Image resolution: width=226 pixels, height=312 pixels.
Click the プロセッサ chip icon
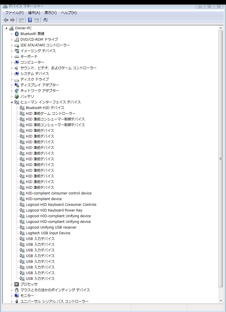coord(17,284)
